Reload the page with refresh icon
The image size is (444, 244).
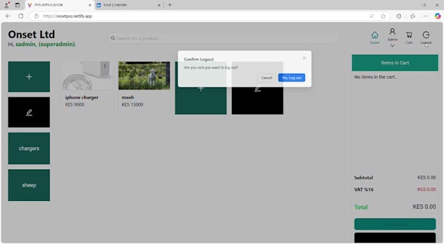click(21, 16)
